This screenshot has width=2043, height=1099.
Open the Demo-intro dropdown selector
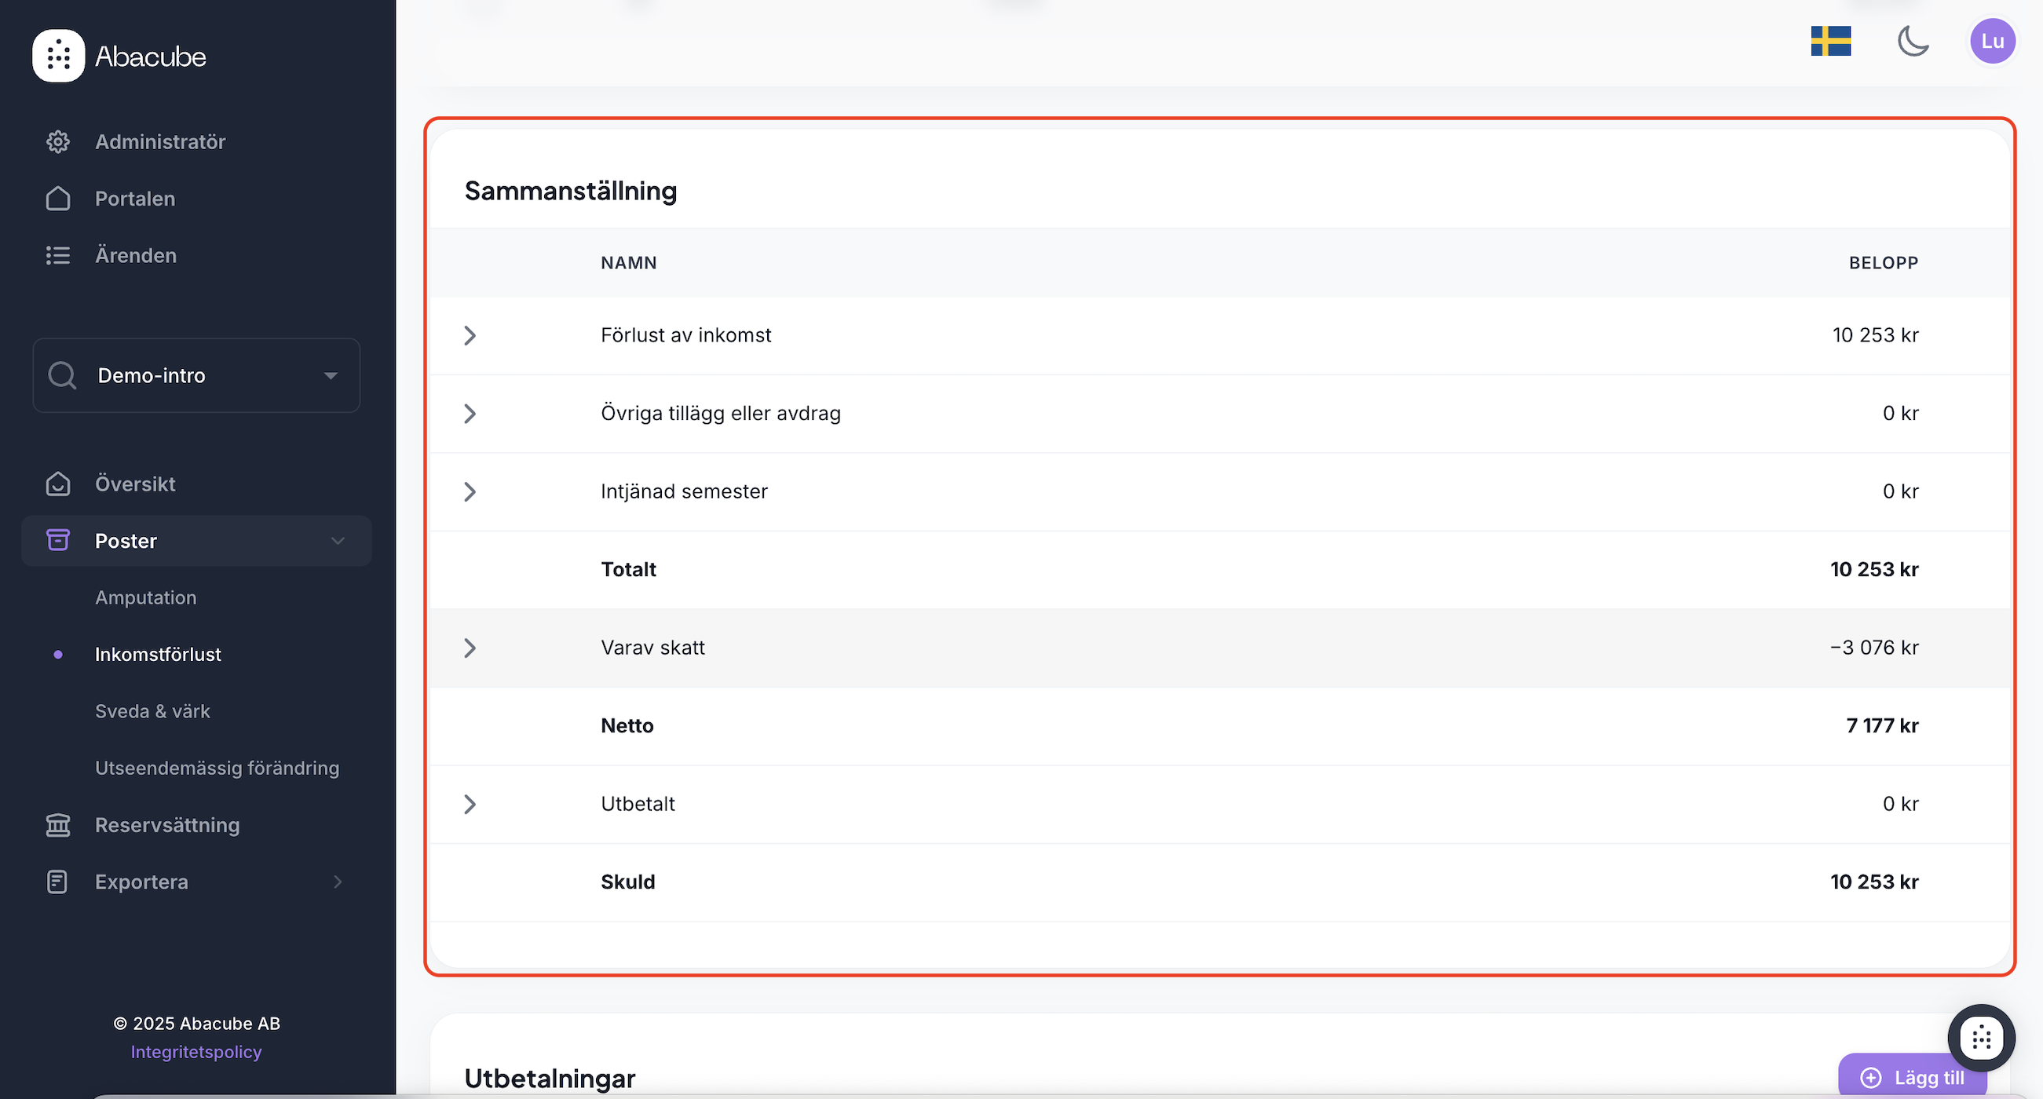[x=196, y=376]
